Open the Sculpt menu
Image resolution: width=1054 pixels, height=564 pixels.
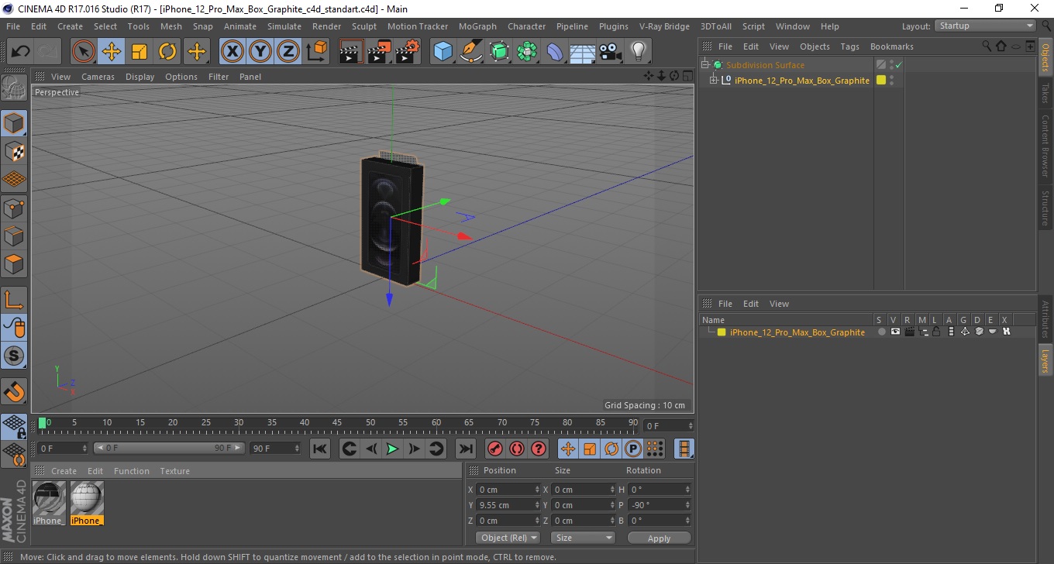tap(363, 26)
